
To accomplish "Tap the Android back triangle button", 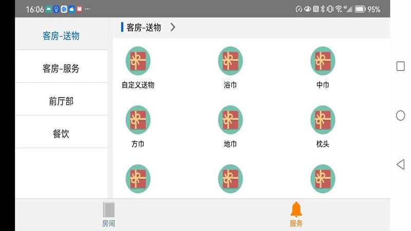I will click(x=400, y=164).
